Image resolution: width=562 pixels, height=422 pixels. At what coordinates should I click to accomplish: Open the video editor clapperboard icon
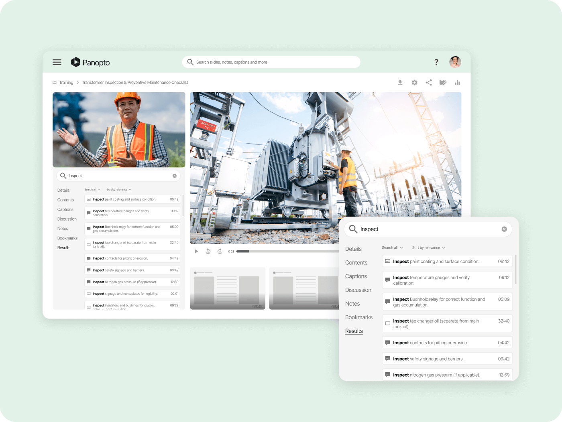pos(443,83)
